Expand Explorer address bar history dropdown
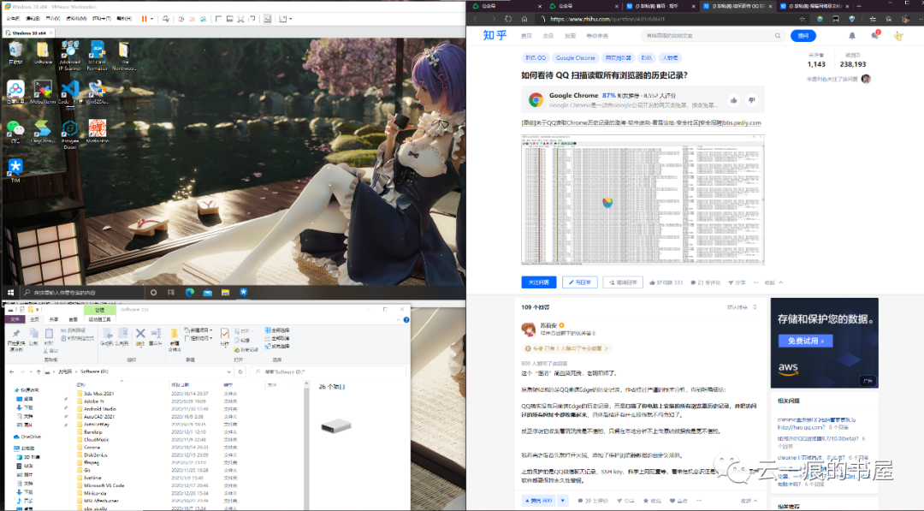 pyautogui.click(x=228, y=371)
